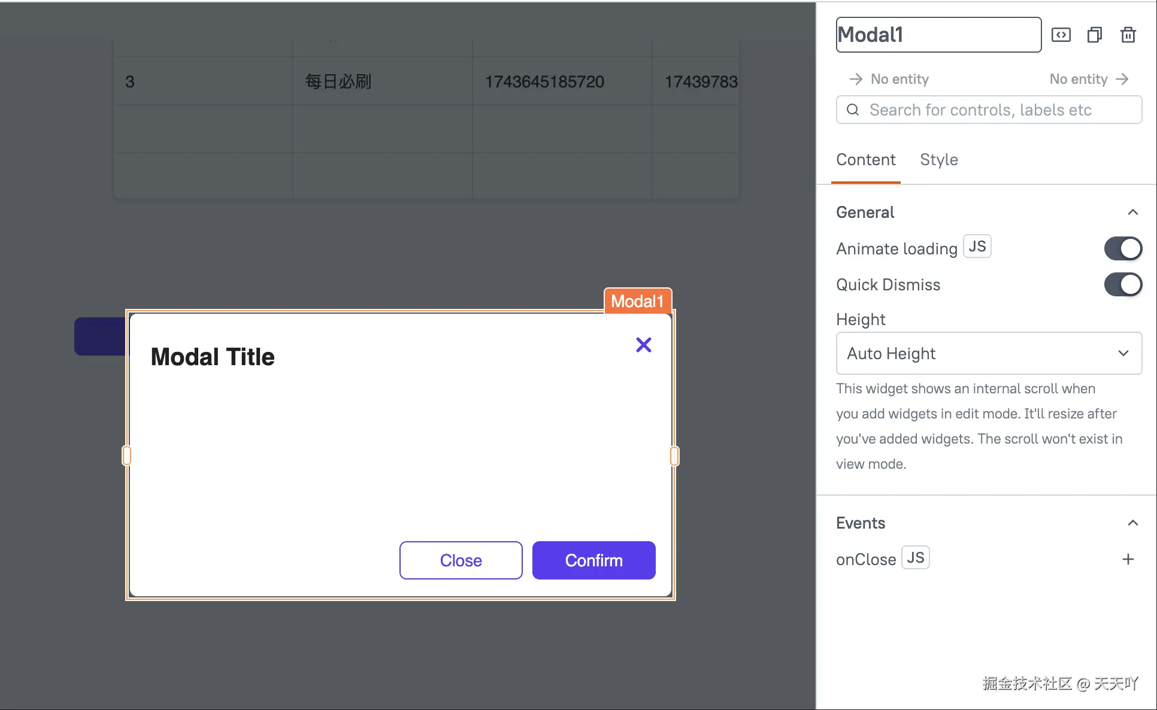Image resolution: width=1157 pixels, height=710 pixels.
Task: Collapse the Events section
Action: [1132, 523]
